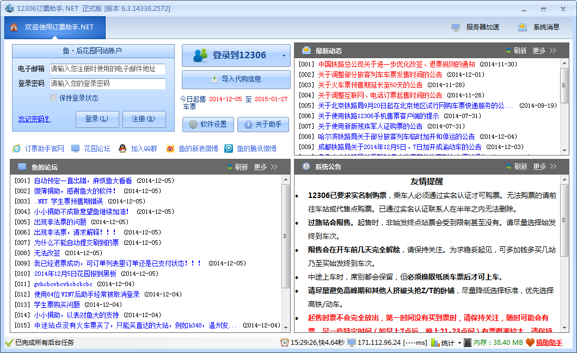Open forum post 学生票购买问题
The width and height of the screenshot is (577, 353).
coord(57,305)
